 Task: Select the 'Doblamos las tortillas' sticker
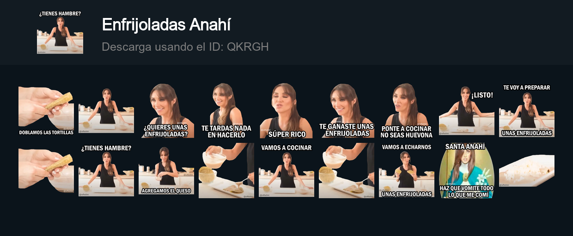click(x=46, y=111)
